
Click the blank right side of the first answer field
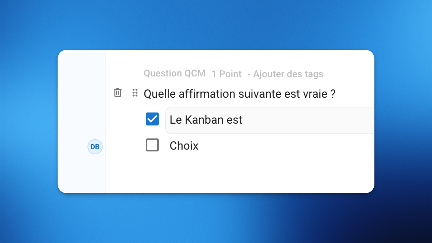(x=324, y=120)
